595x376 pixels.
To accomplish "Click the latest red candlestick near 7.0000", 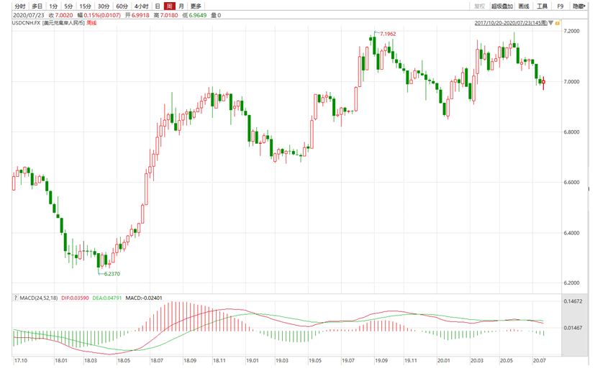I will point(543,82).
